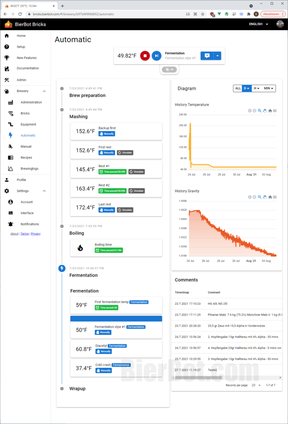Open the dropdown arrow beside the comment button
This screenshot has height=424, width=288.
(x=218, y=55)
